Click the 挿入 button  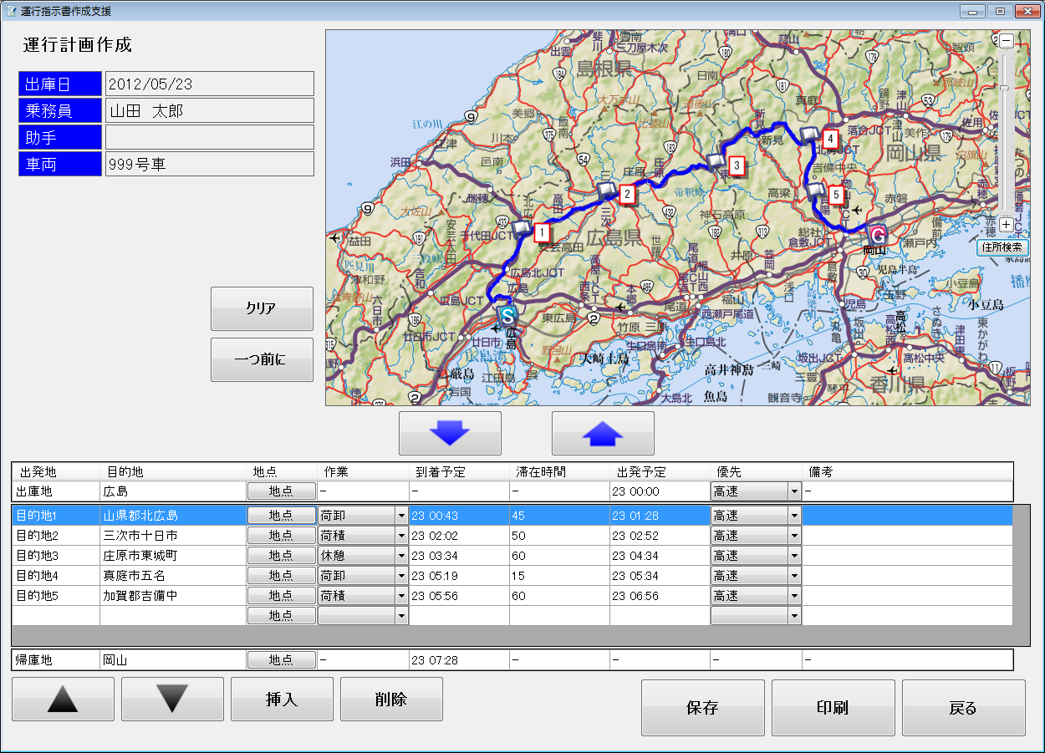coord(282,699)
